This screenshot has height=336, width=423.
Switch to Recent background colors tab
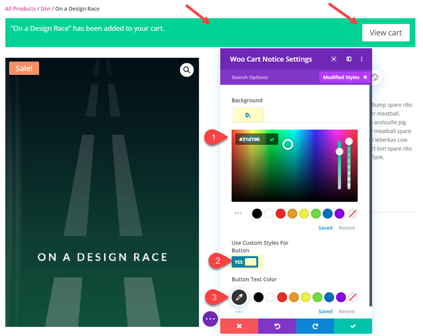point(347,228)
